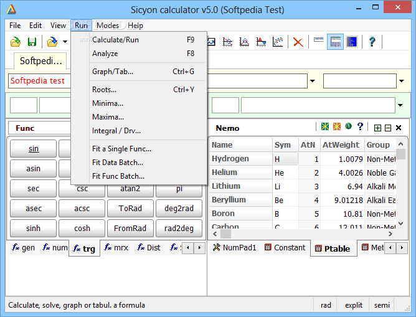The width and height of the screenshot is (416, 317).
Task: Click the FromRad button
Action: (x=130, y=229)
